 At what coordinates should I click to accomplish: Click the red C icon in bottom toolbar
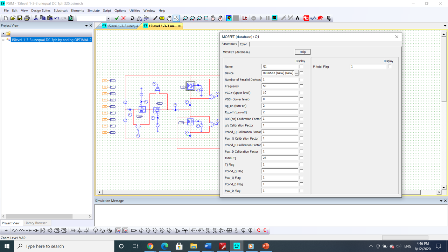[259, 230]
